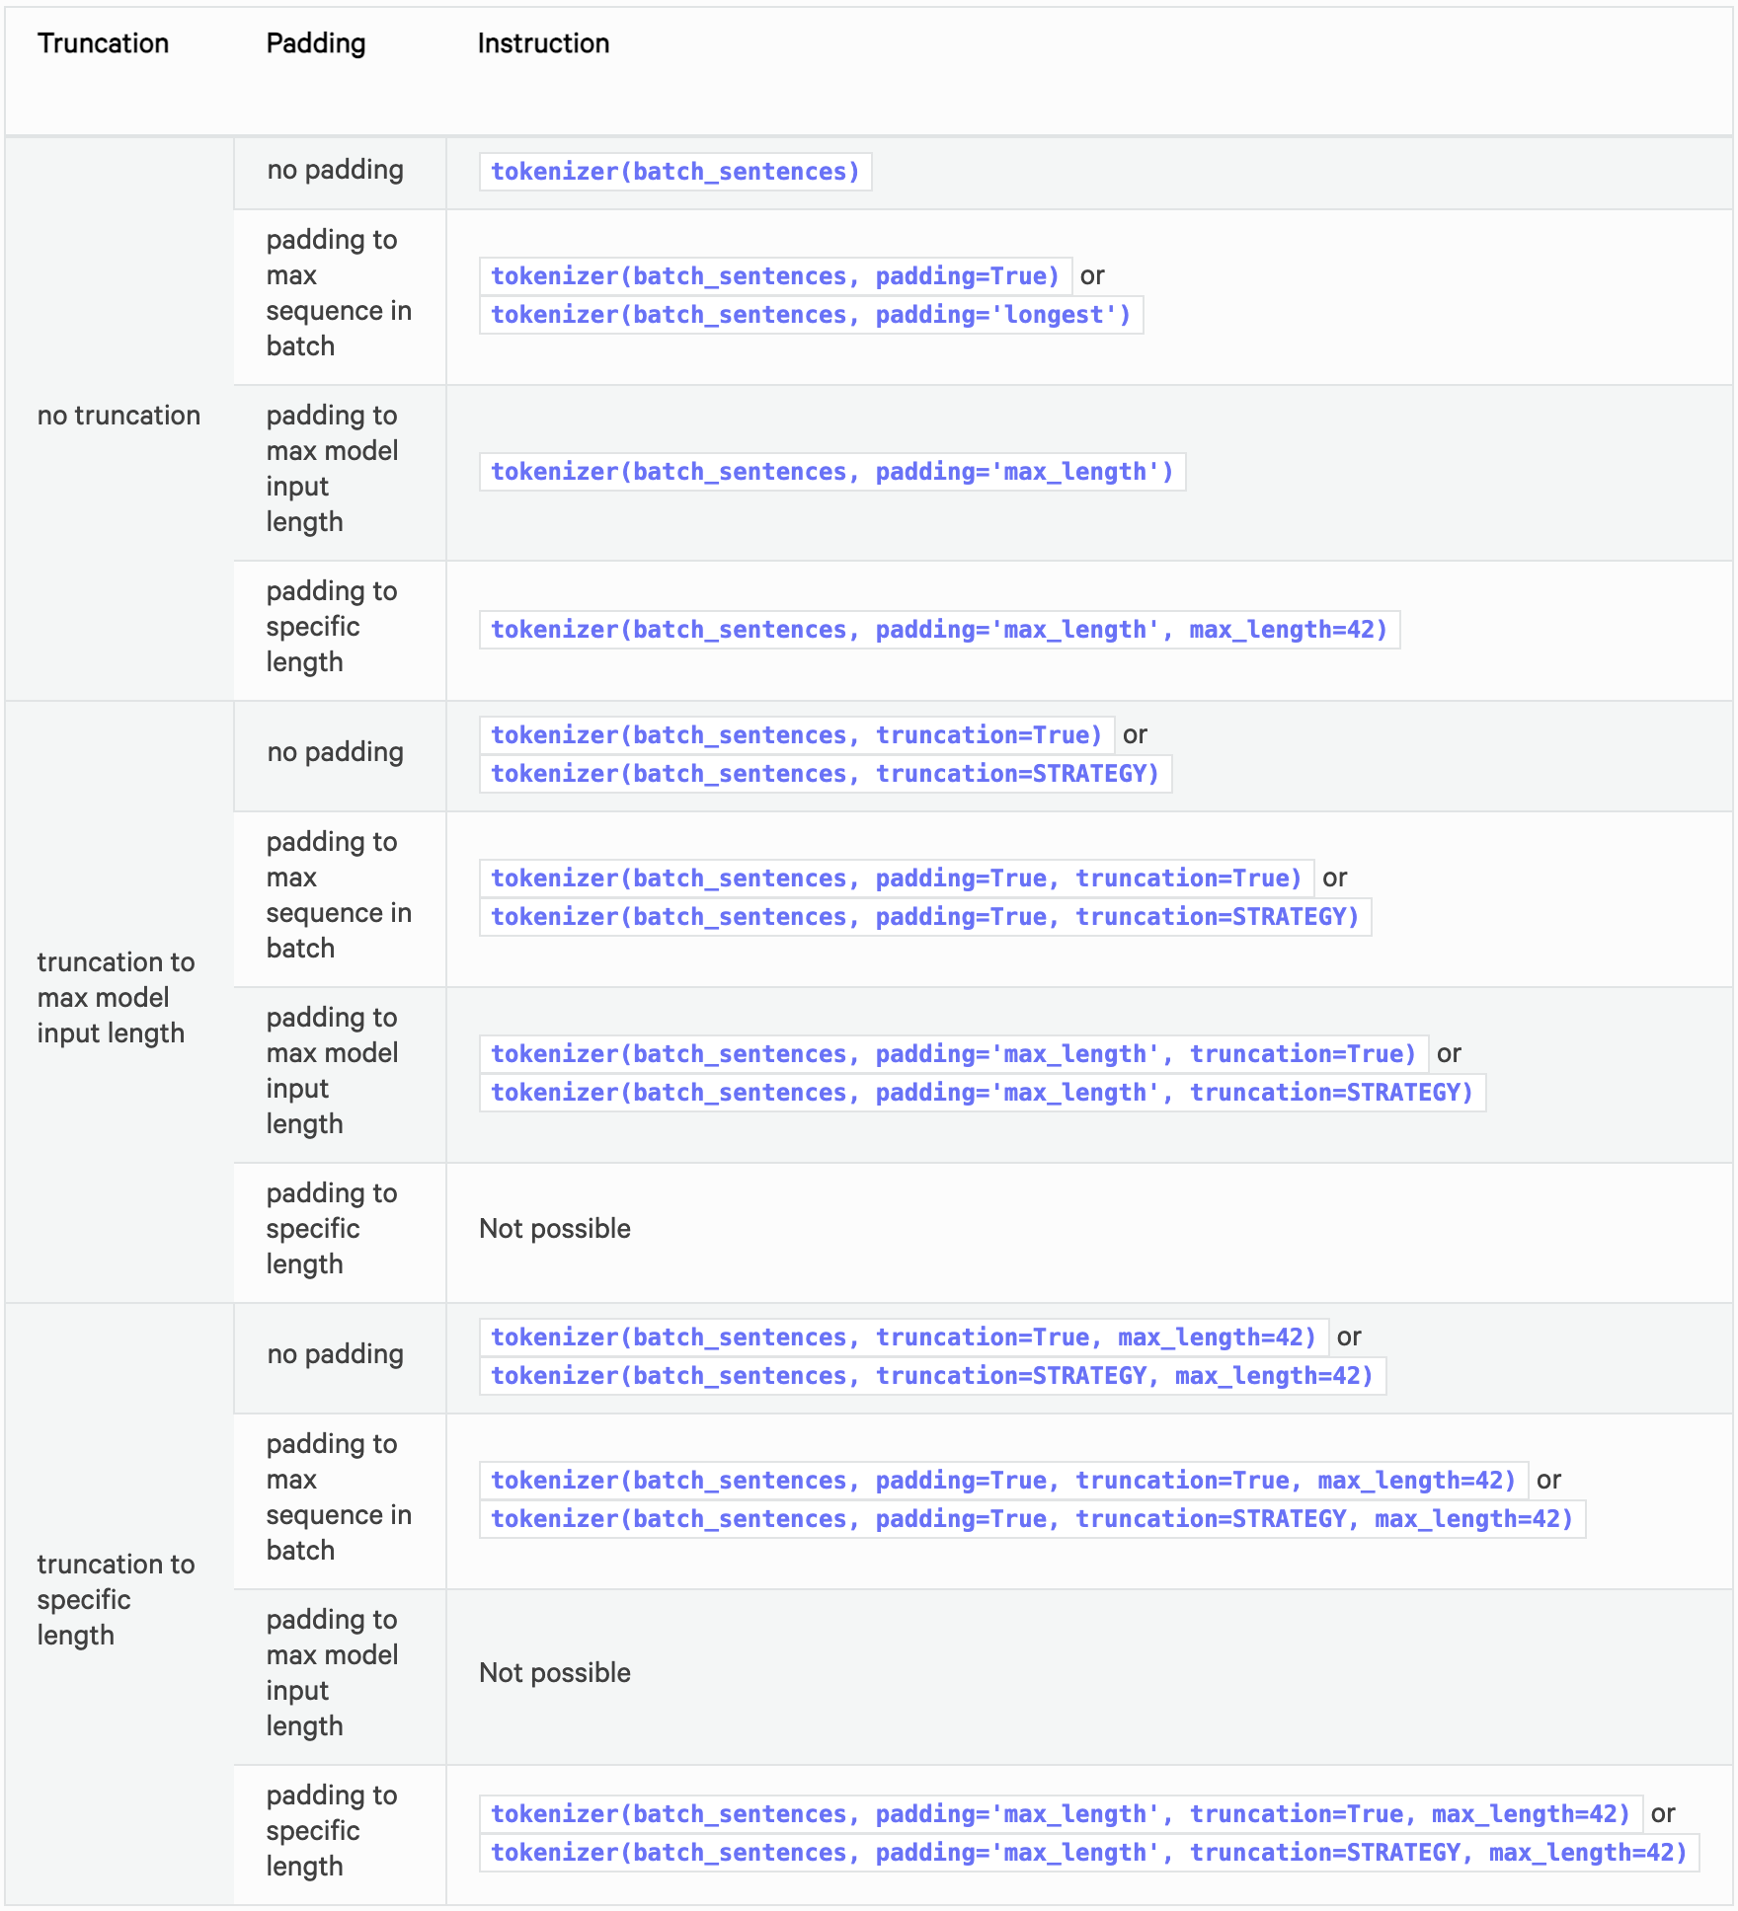Click code with only padding='max_length'
The width and height of the screenshot is (1738, 1911).
[832, 472]
